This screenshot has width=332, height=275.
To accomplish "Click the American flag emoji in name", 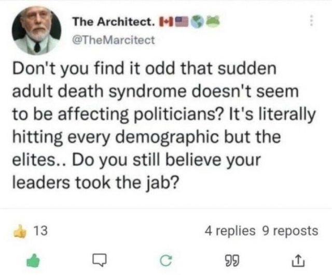I will tap(182, 22).
